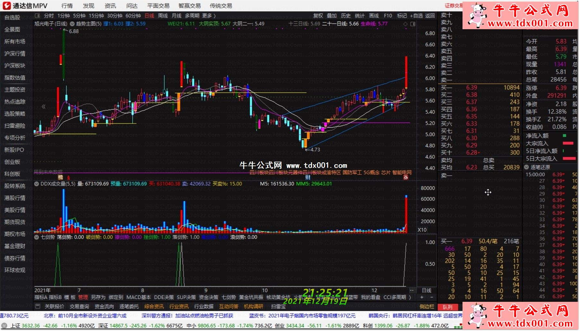Image resolution: width=580 pixels, height=331 pixels.
Task: Click the double-chevron collapse arrow on chart
Action: pos(43,106)
